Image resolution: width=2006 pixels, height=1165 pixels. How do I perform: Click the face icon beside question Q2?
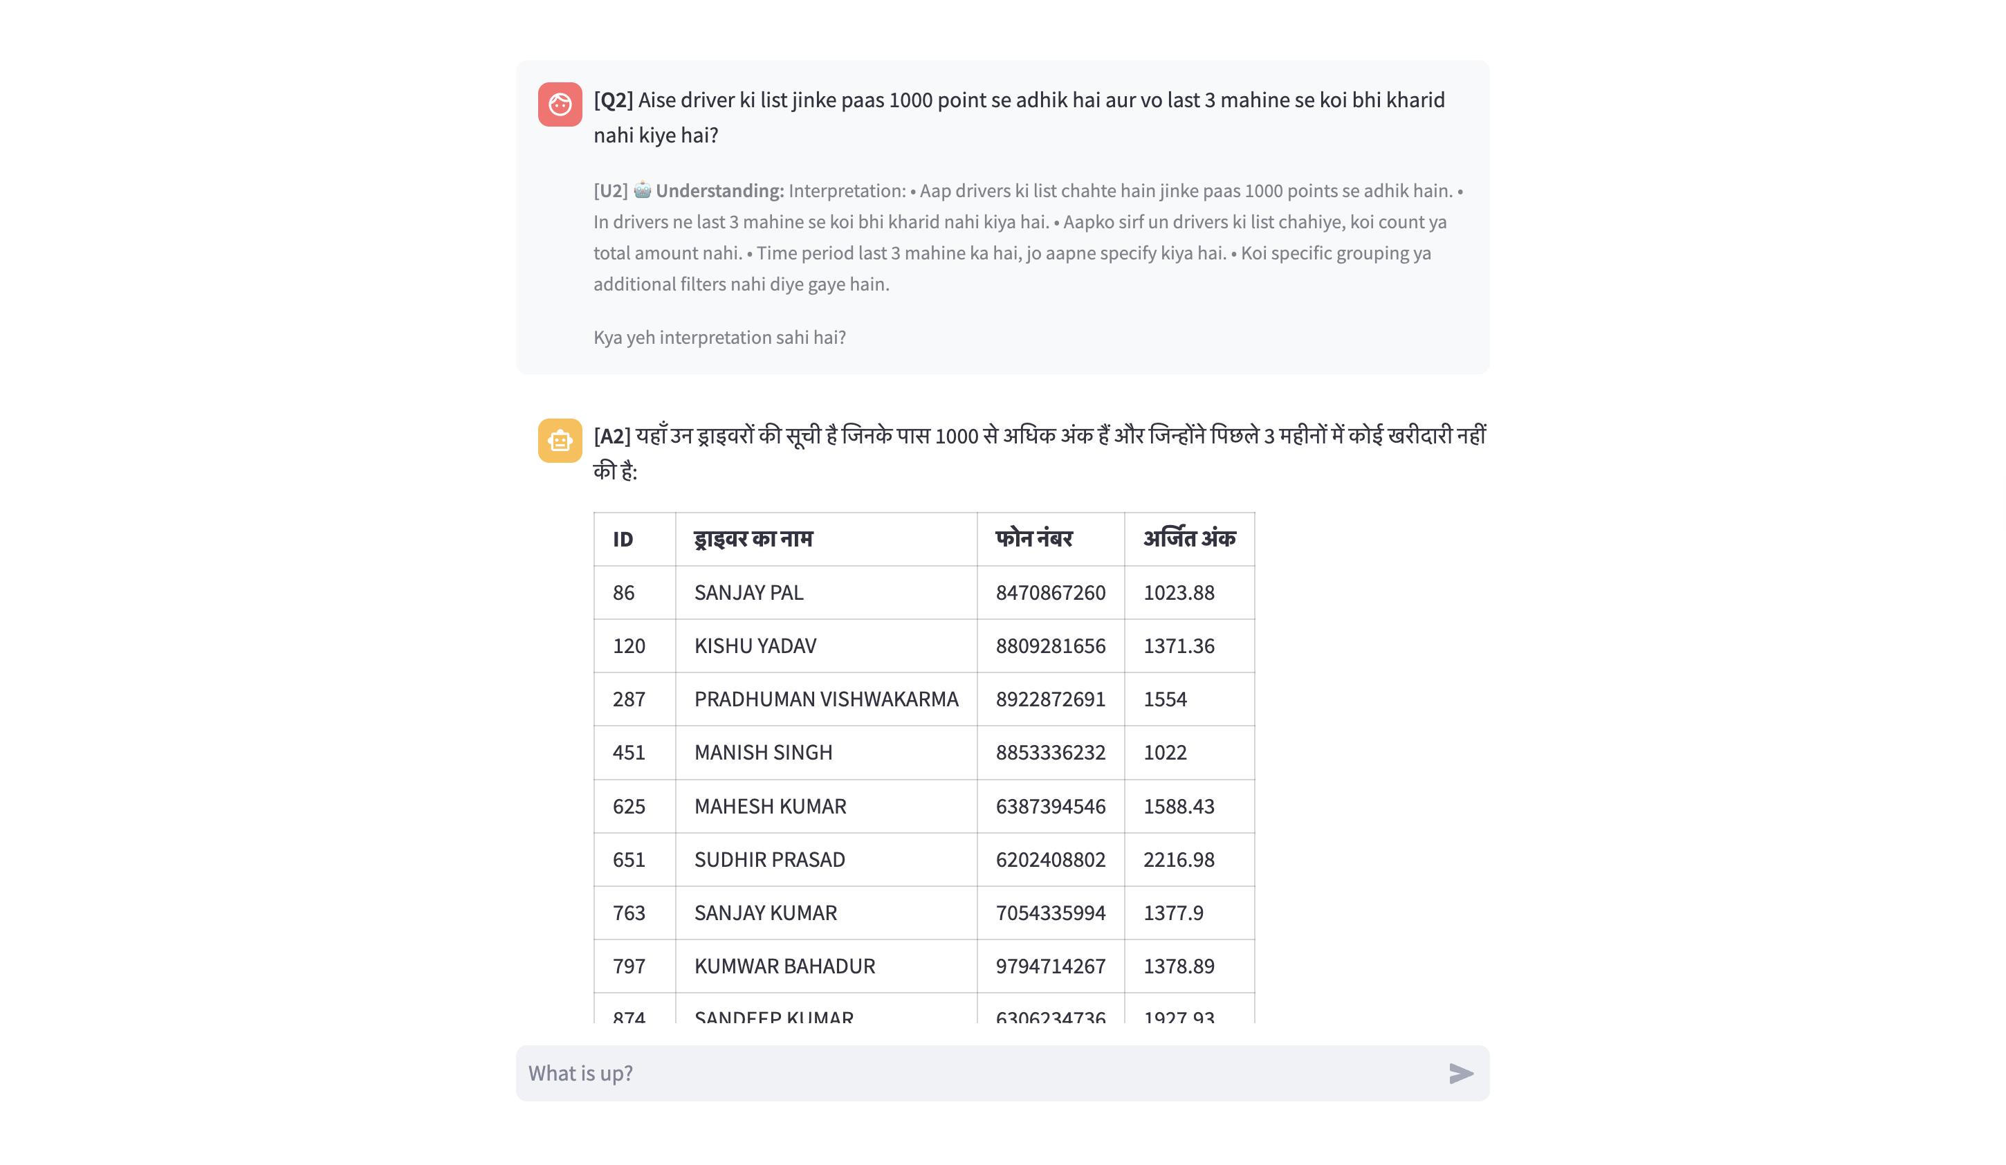(560, 104)
